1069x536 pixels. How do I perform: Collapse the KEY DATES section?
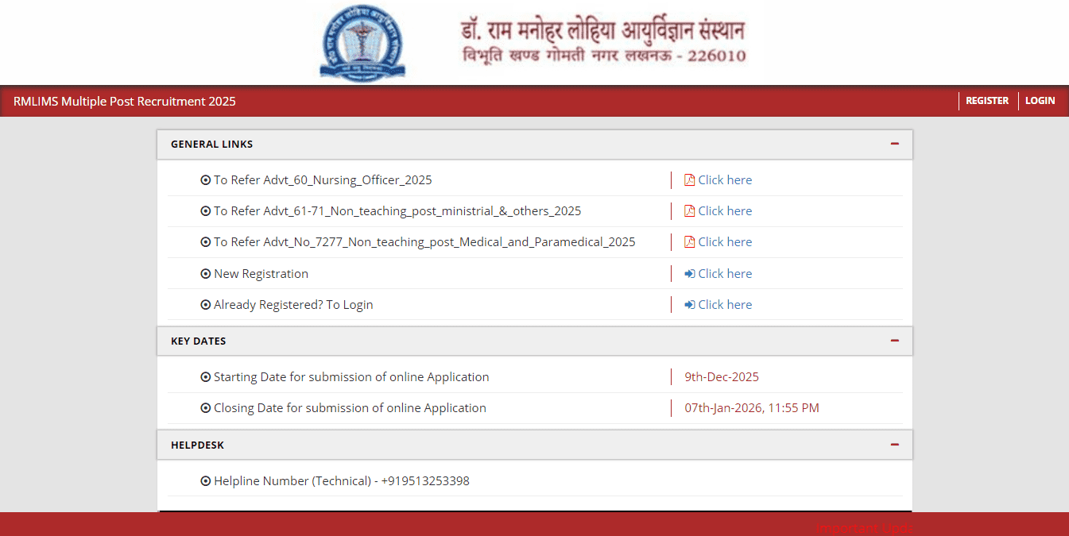[x=895, y=341]
